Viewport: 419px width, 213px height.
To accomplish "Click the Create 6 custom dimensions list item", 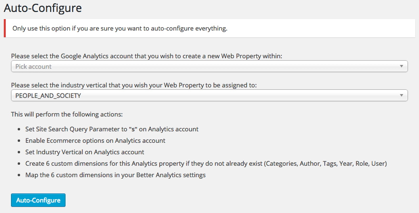I will (x=206, y=163).
